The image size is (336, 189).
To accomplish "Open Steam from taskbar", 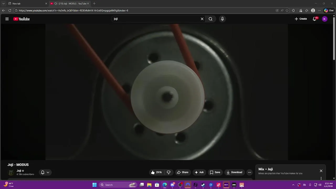I will tap(203, 185).
